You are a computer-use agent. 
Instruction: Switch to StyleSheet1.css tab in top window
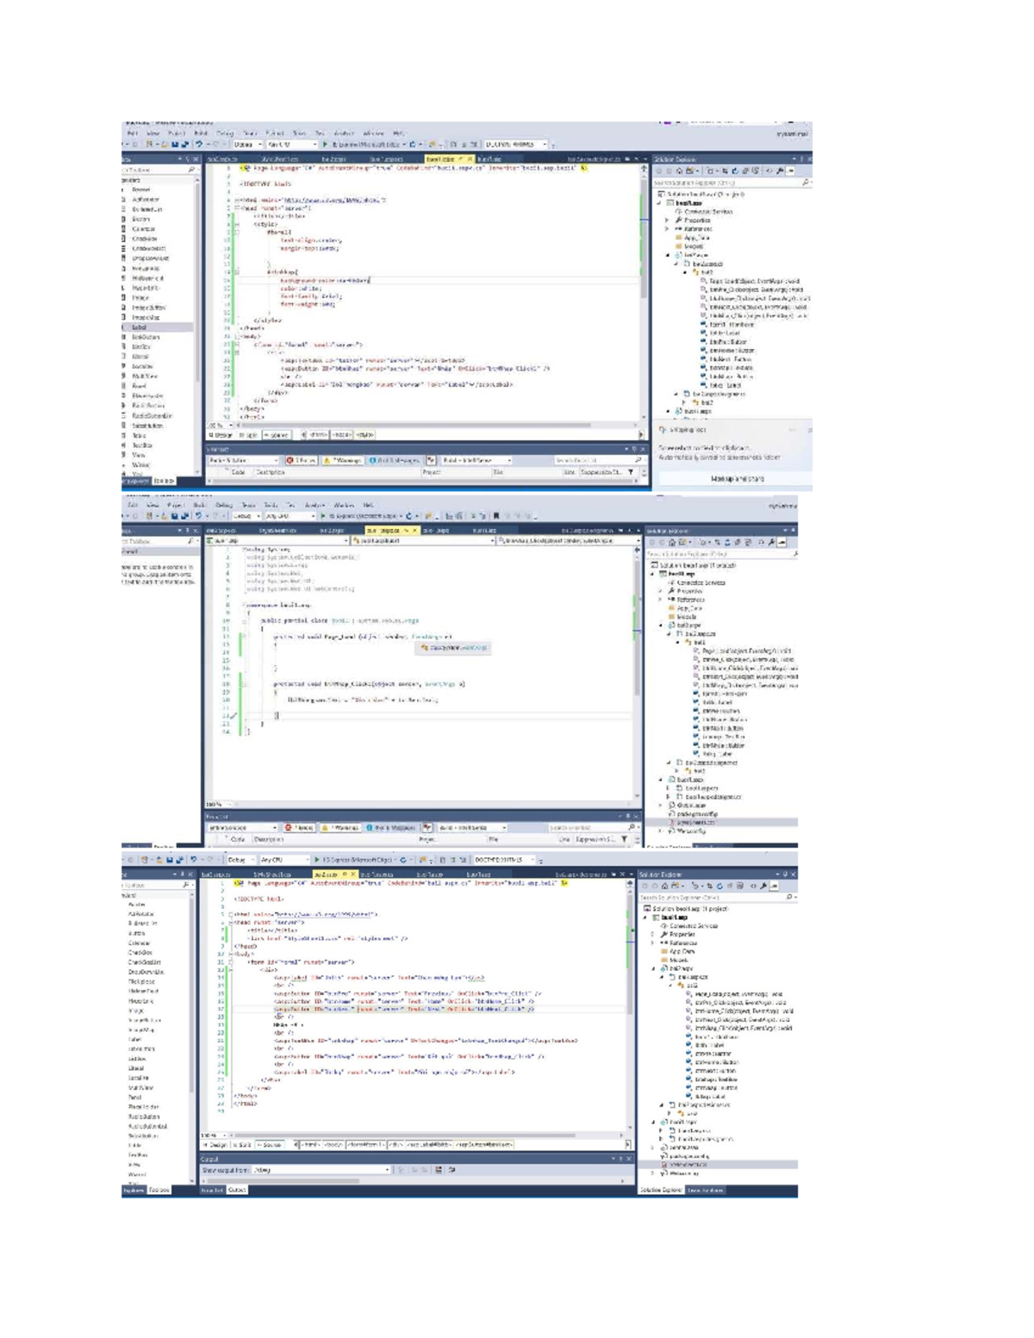(279, 159)
